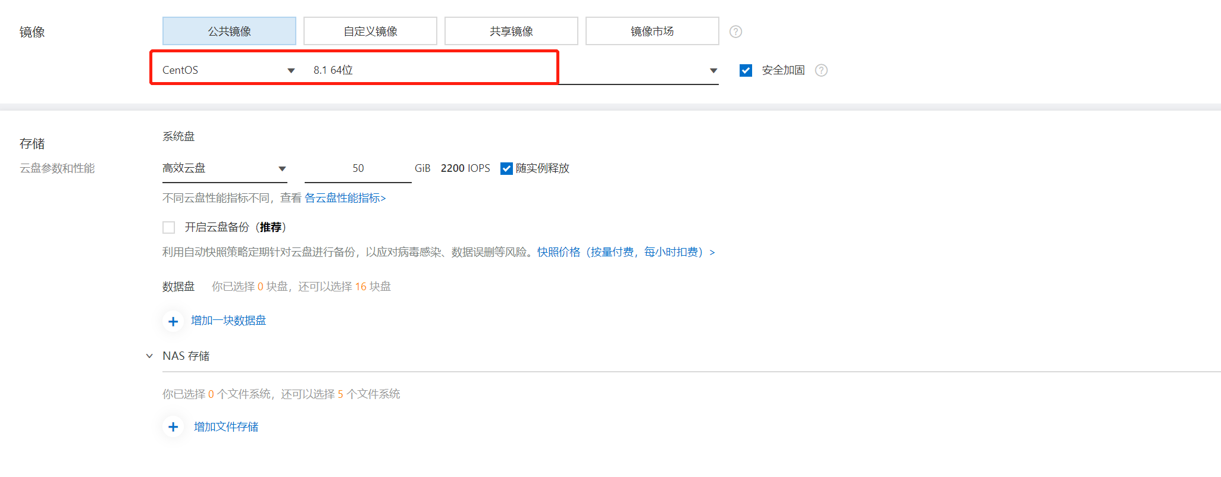Click plus icon for 增加文件存储
The width and height of the screenshot is (1221, 477).
[173, 427]
